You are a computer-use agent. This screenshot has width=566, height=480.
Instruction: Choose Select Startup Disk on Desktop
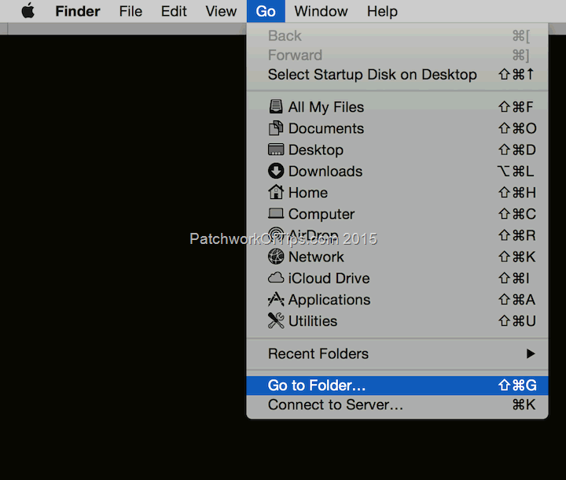click(397, 75)
